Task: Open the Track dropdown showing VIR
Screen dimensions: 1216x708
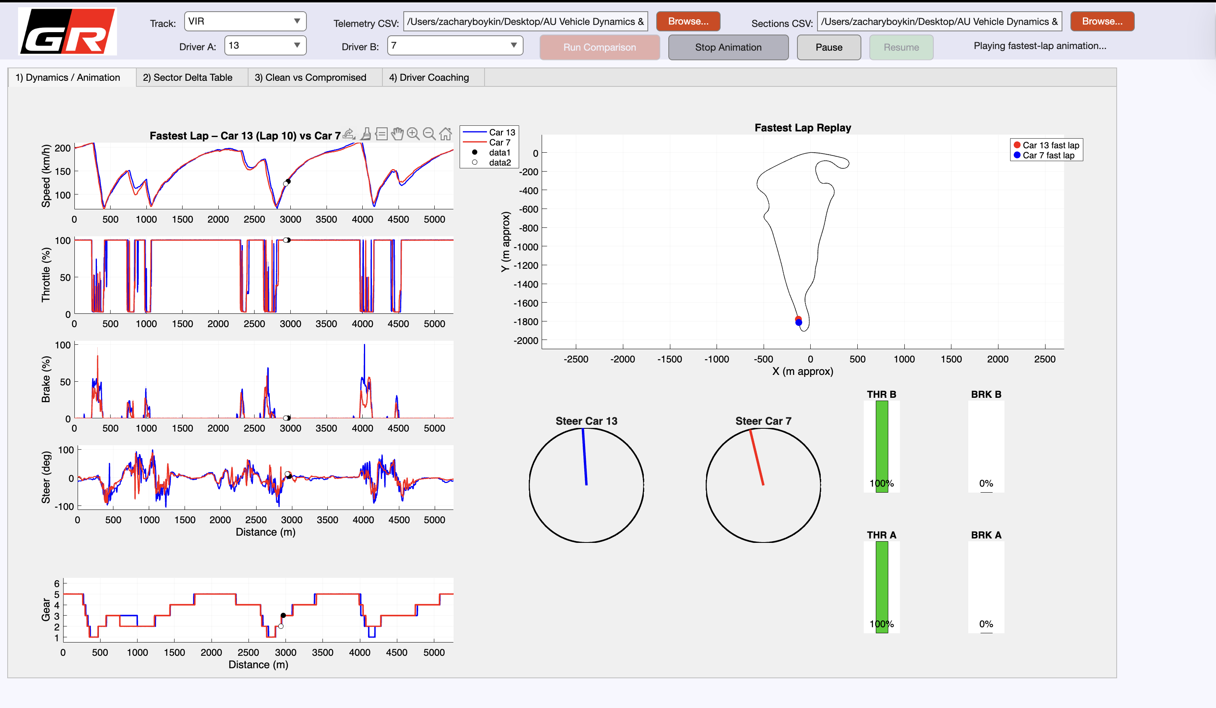Action: click(244, 21)
